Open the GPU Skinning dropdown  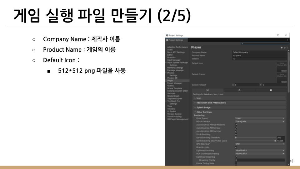coord(260,144)
